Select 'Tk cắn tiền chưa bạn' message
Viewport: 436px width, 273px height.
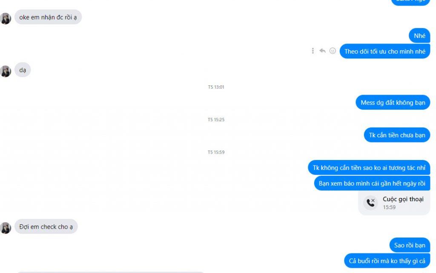click(397, 135)
